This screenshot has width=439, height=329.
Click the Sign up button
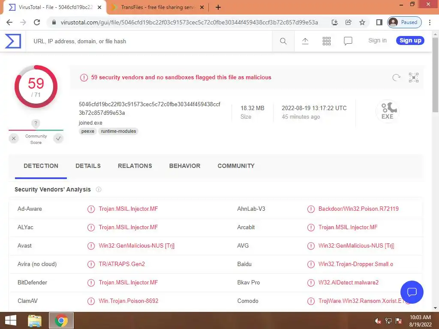click(x=410, y=41)
